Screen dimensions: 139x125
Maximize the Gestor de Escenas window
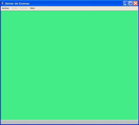tap(131, 3)
